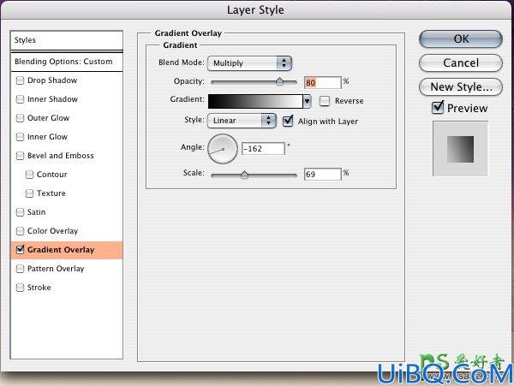Enable the Texture checkbox
The height and width of the screenshot is (386, 514).
(29, 193)
